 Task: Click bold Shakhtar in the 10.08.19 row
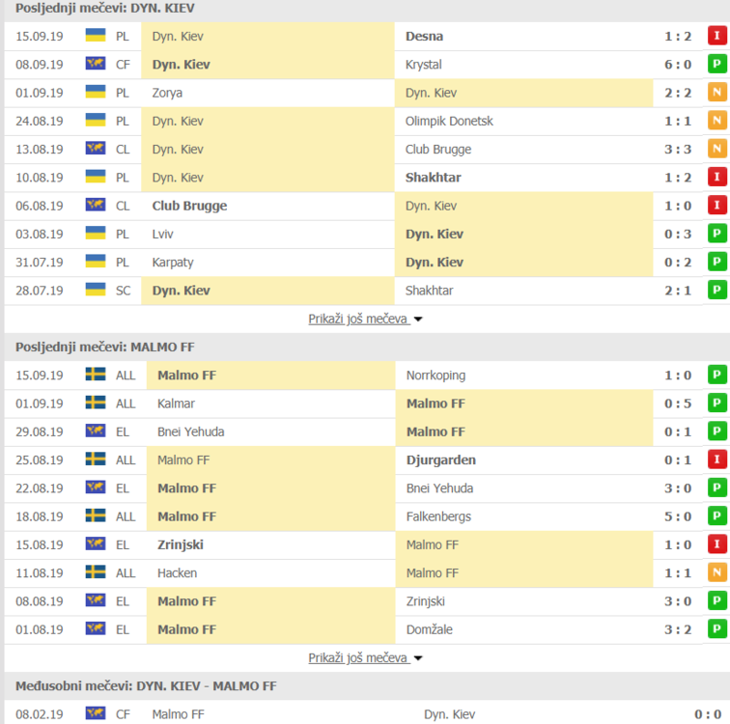pyautogui.click(x=433, y=178)
